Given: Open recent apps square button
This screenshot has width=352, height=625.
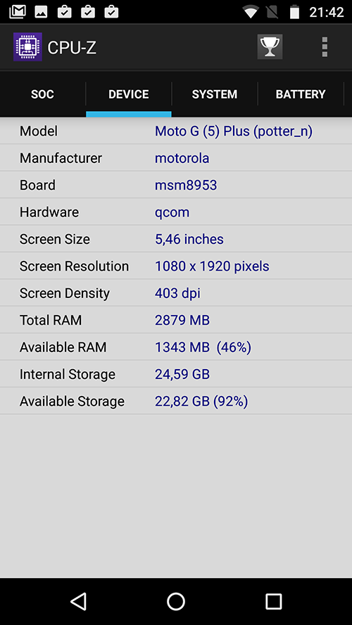Looking at the screenshot, I should 273,601.
